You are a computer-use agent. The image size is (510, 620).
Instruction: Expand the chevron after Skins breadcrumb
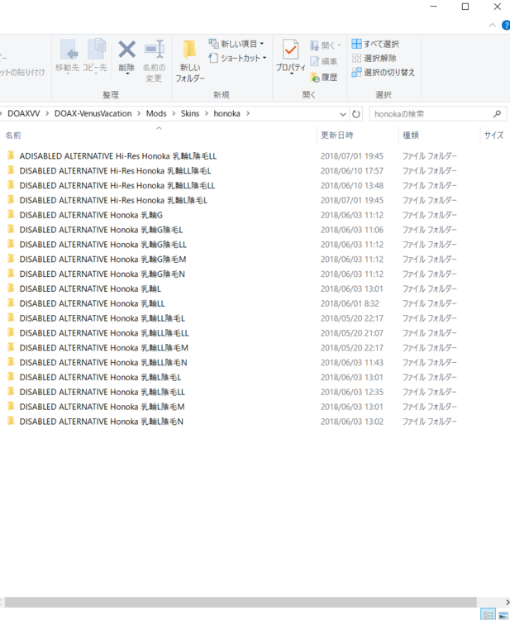(x=207, y=113)
